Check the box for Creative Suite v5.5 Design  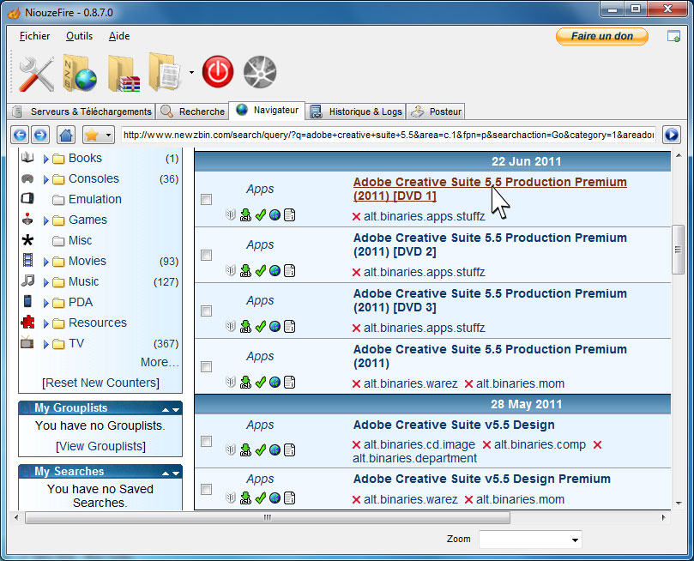click(x=206, y=441)
